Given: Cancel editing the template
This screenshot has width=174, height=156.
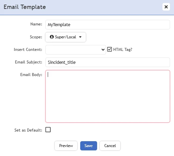Looking at the screenshot, I should [x=110, y=146].
